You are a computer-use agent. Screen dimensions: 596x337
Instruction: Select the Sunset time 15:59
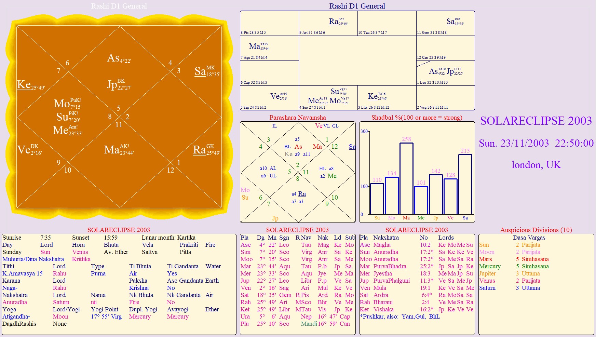[x=110, y=238]
